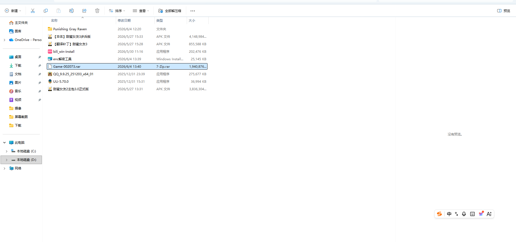Viewport: 516px width, 242px height.
Task: Expand the 本地磁盘 (D:) tree node
Action: point(6,160)
